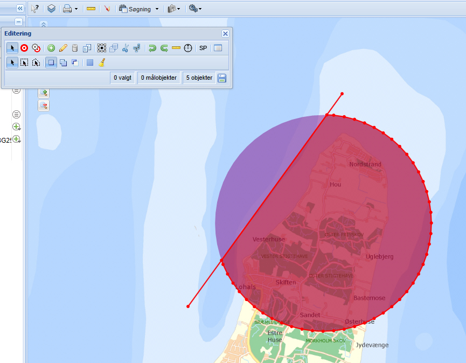Expand the upper green plus layer node
The width and height of the screenshot is (466, 363).
[x=16, y=127]
